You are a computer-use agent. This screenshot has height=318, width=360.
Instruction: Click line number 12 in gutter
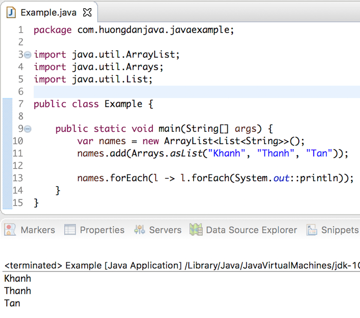pyautogui.click(x=18, y=166)
